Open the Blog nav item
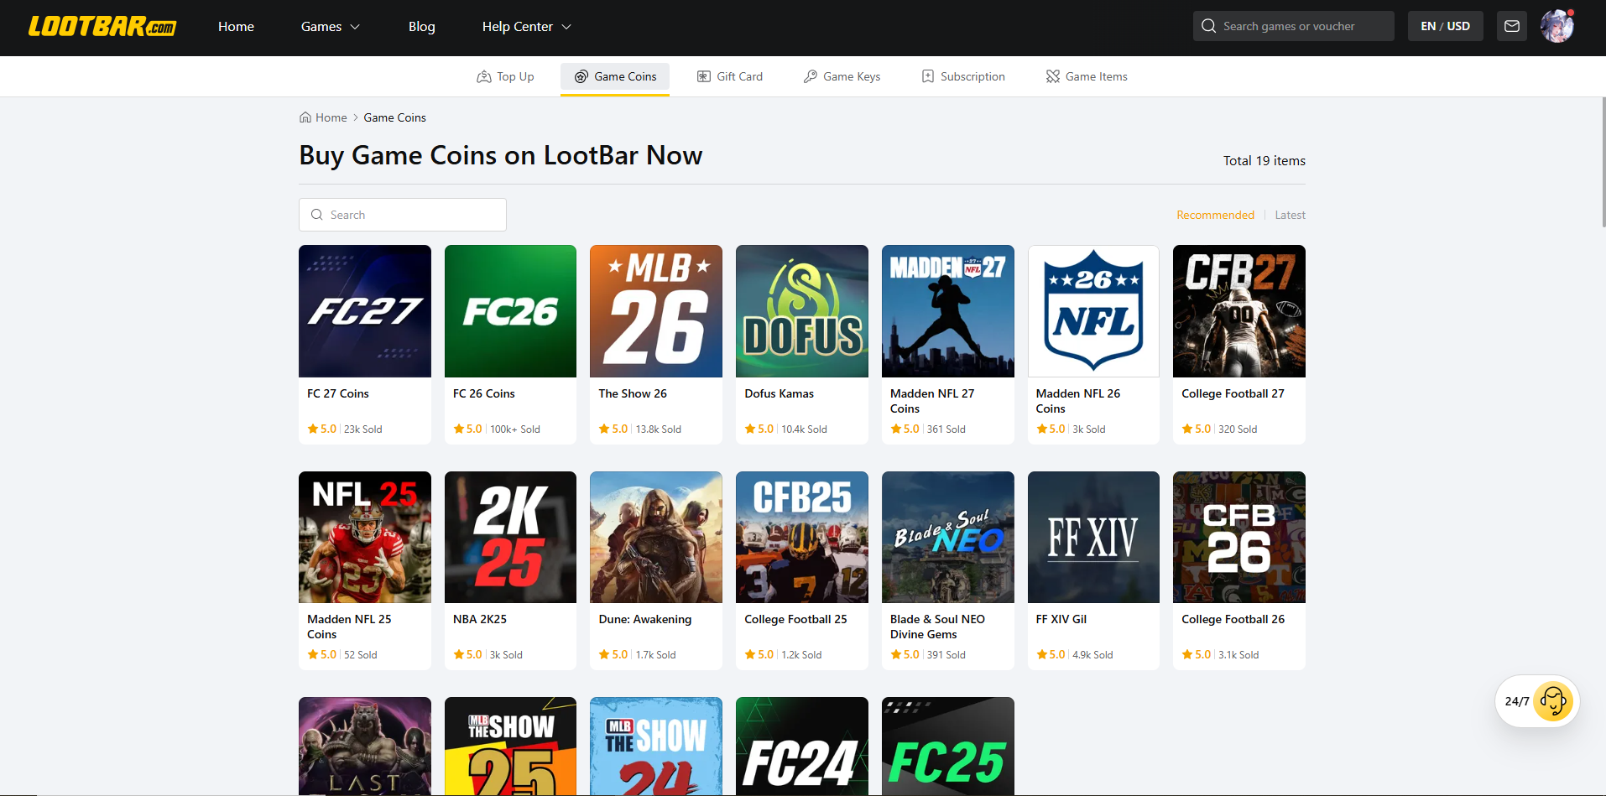 tap(421, 27)
